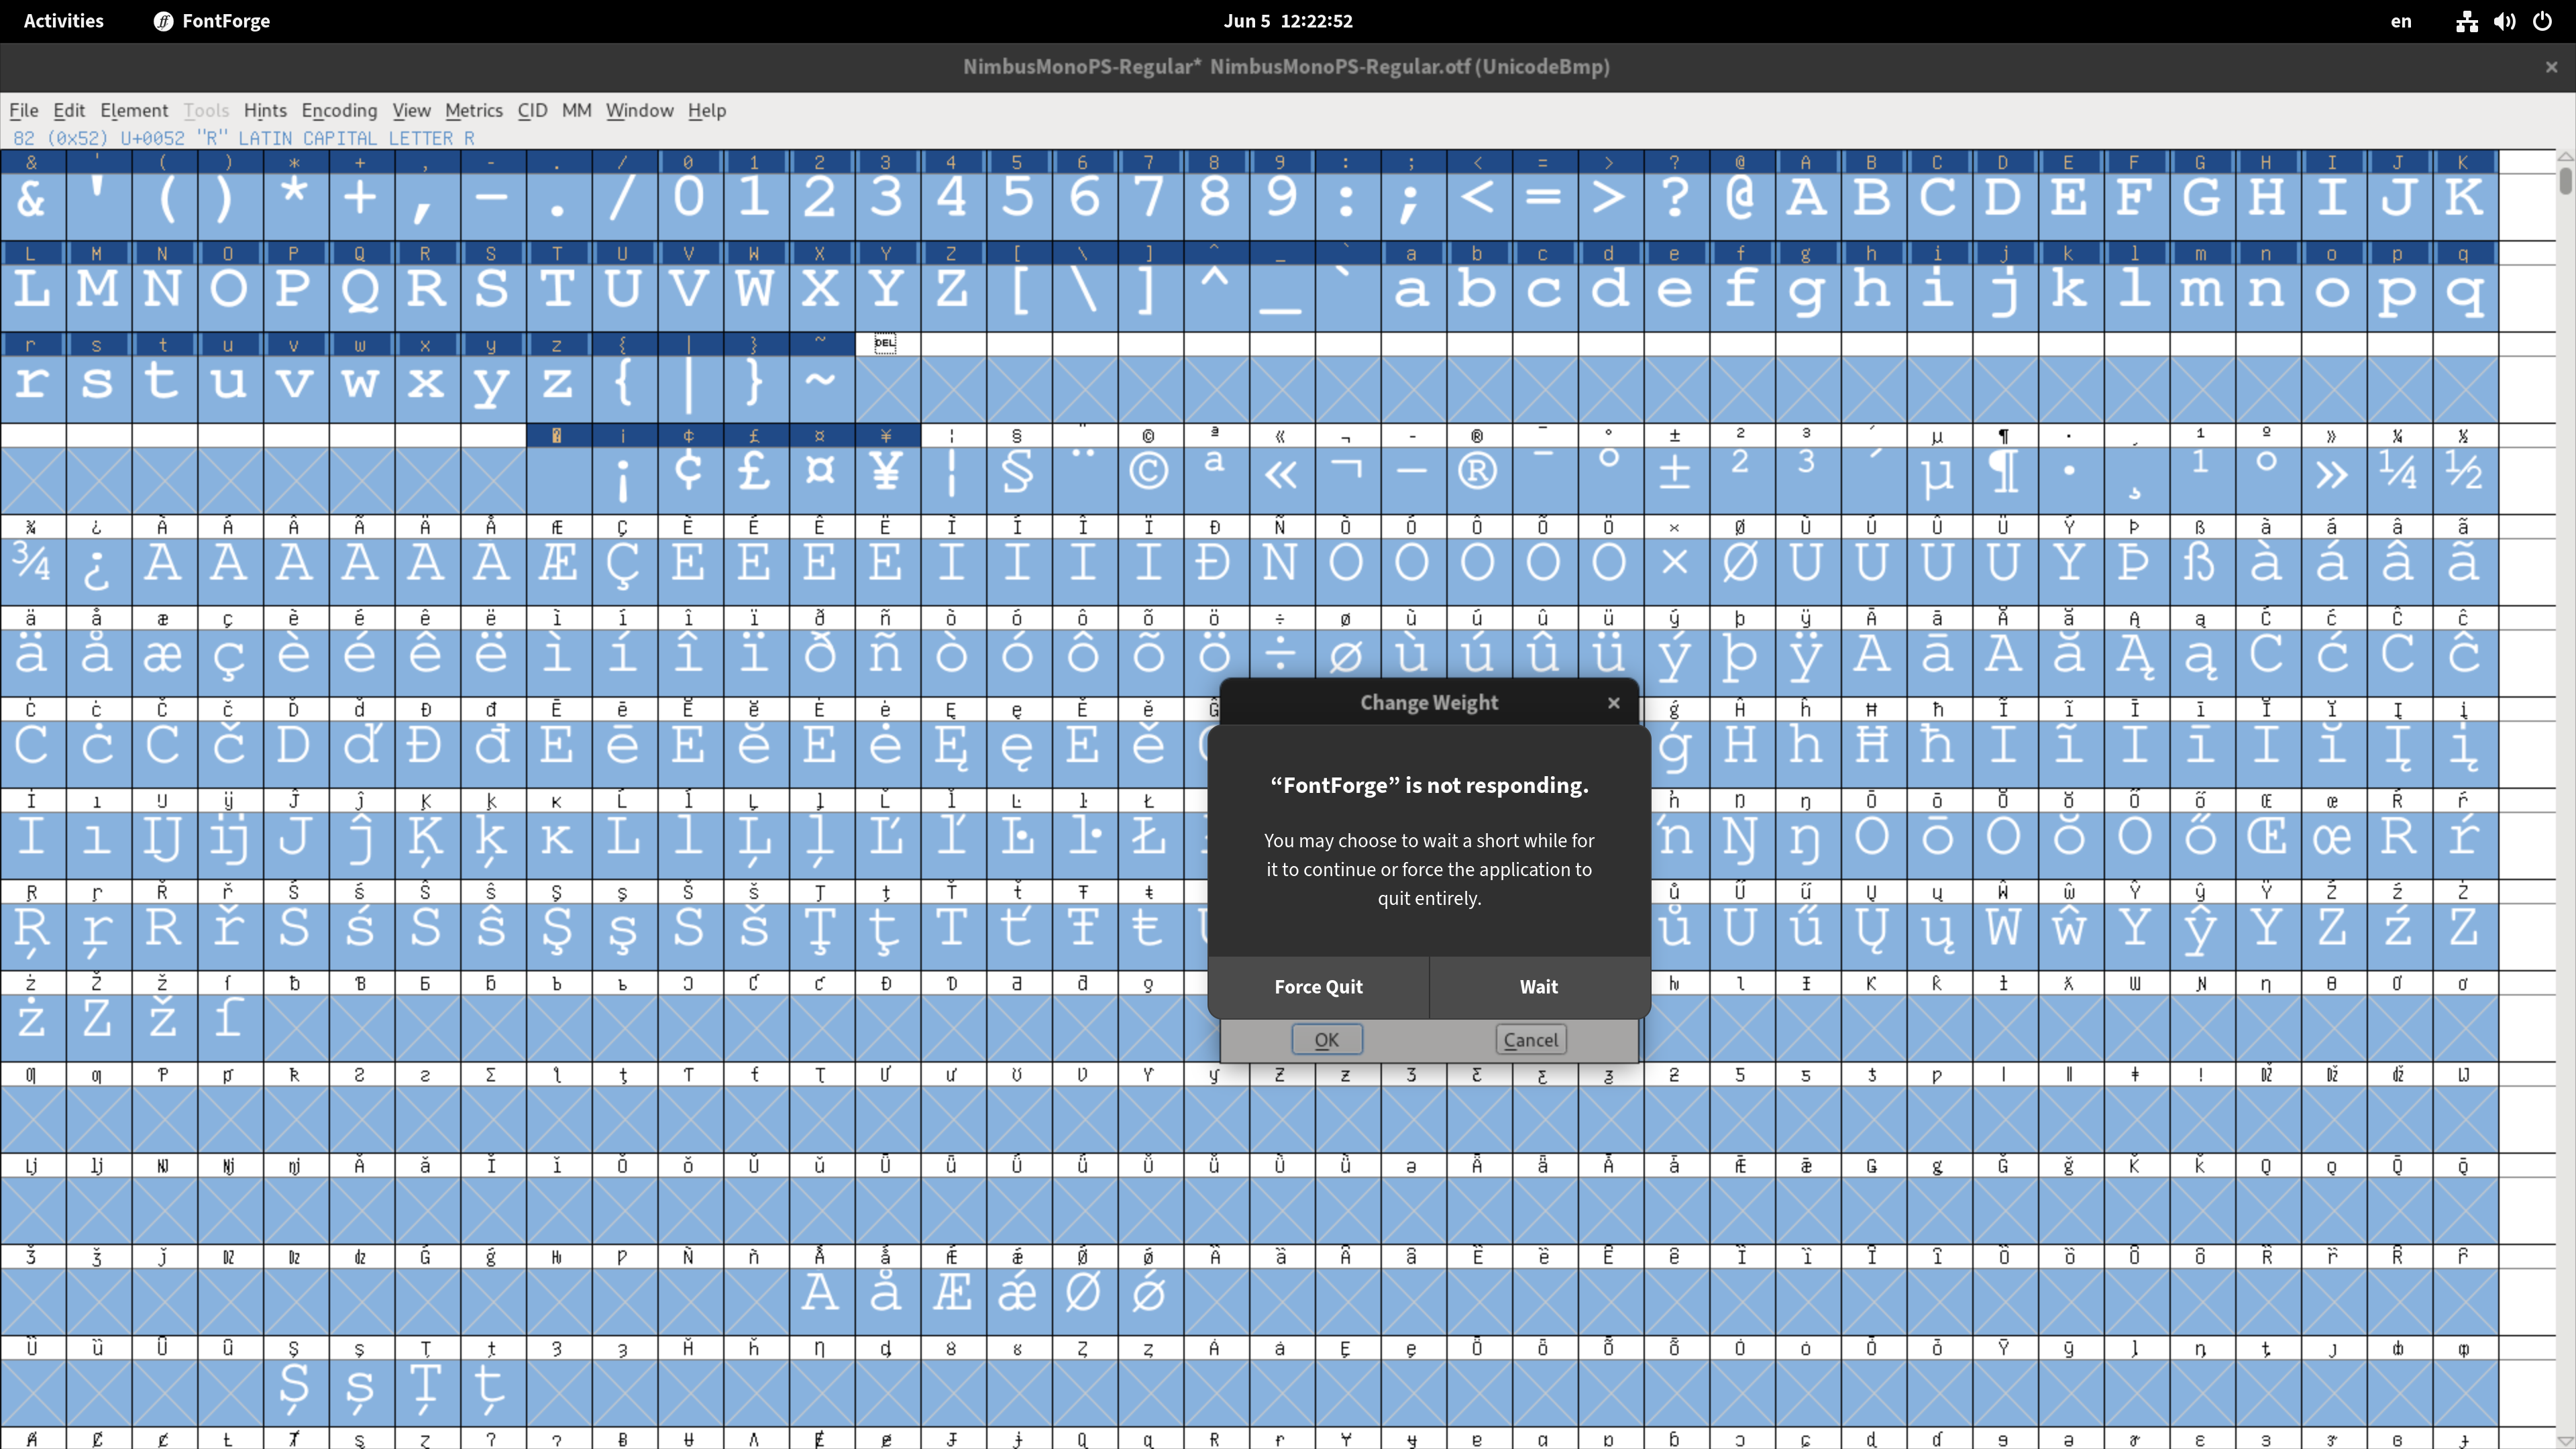Click the scrollbar up arrow

click(2566, 157)
